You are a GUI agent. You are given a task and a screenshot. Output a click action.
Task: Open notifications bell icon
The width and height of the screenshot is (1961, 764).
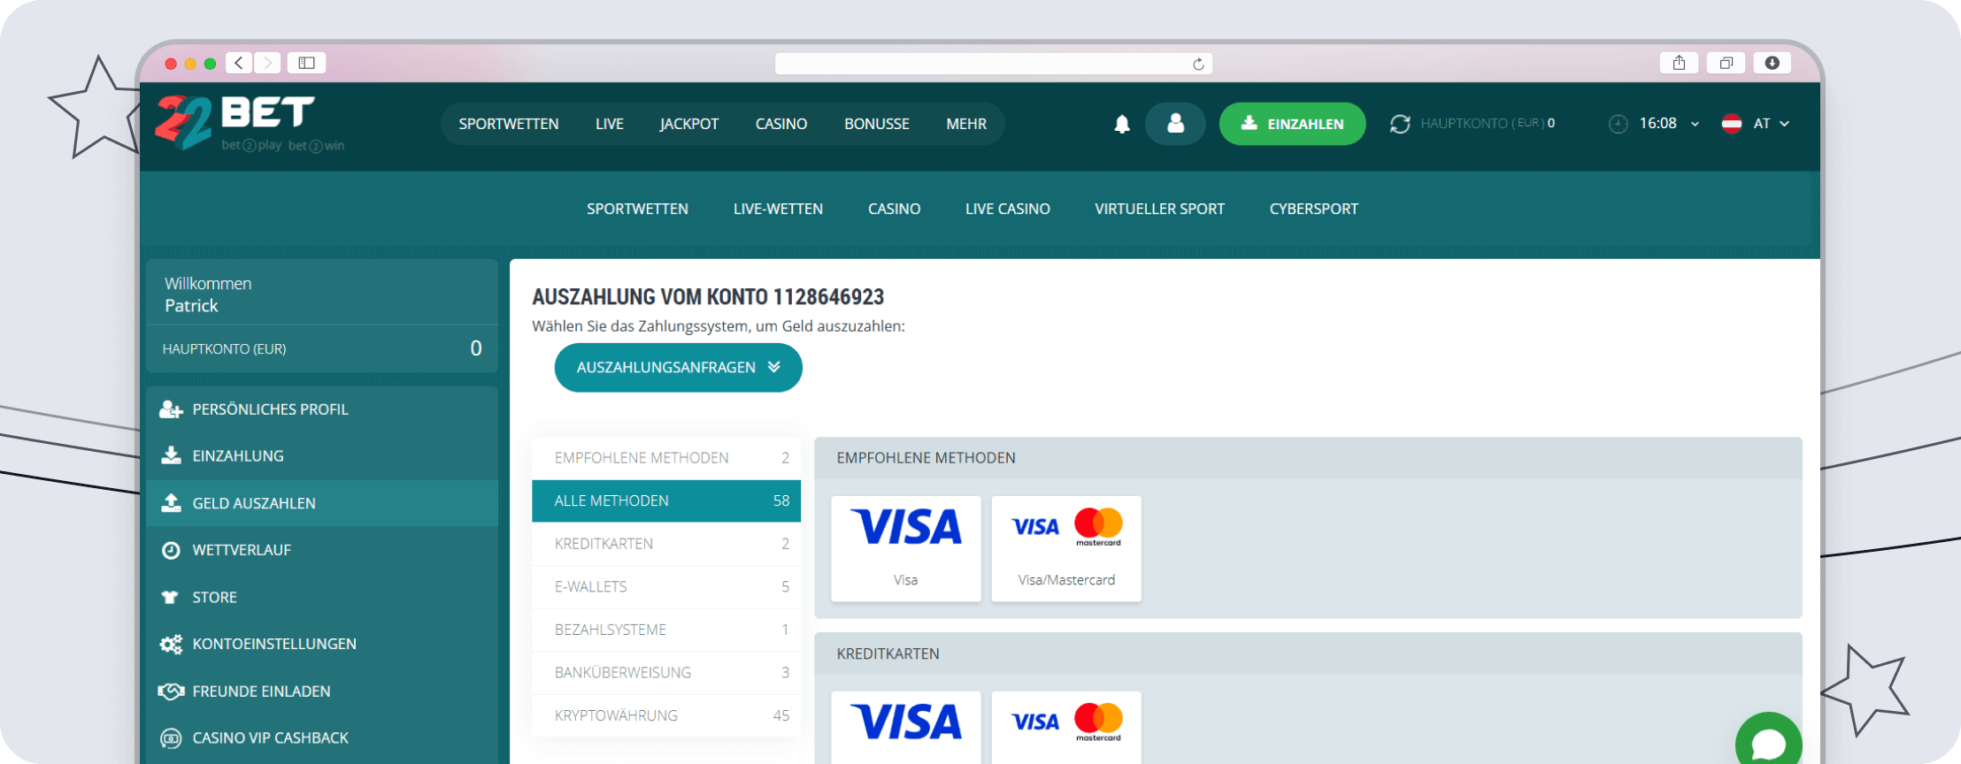point(1122,124)
